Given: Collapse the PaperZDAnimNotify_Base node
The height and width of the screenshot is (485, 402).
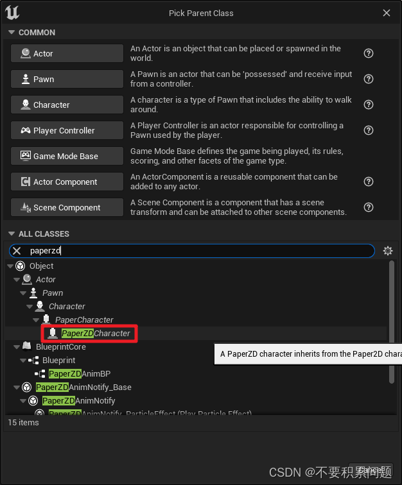Looking at the screenshot, I should click(17, 387).
